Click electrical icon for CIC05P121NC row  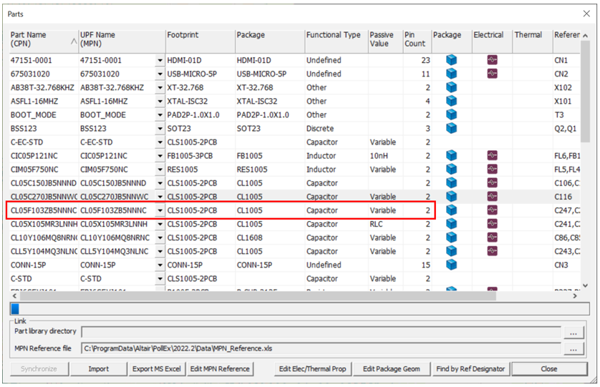(x=491, y=156)
